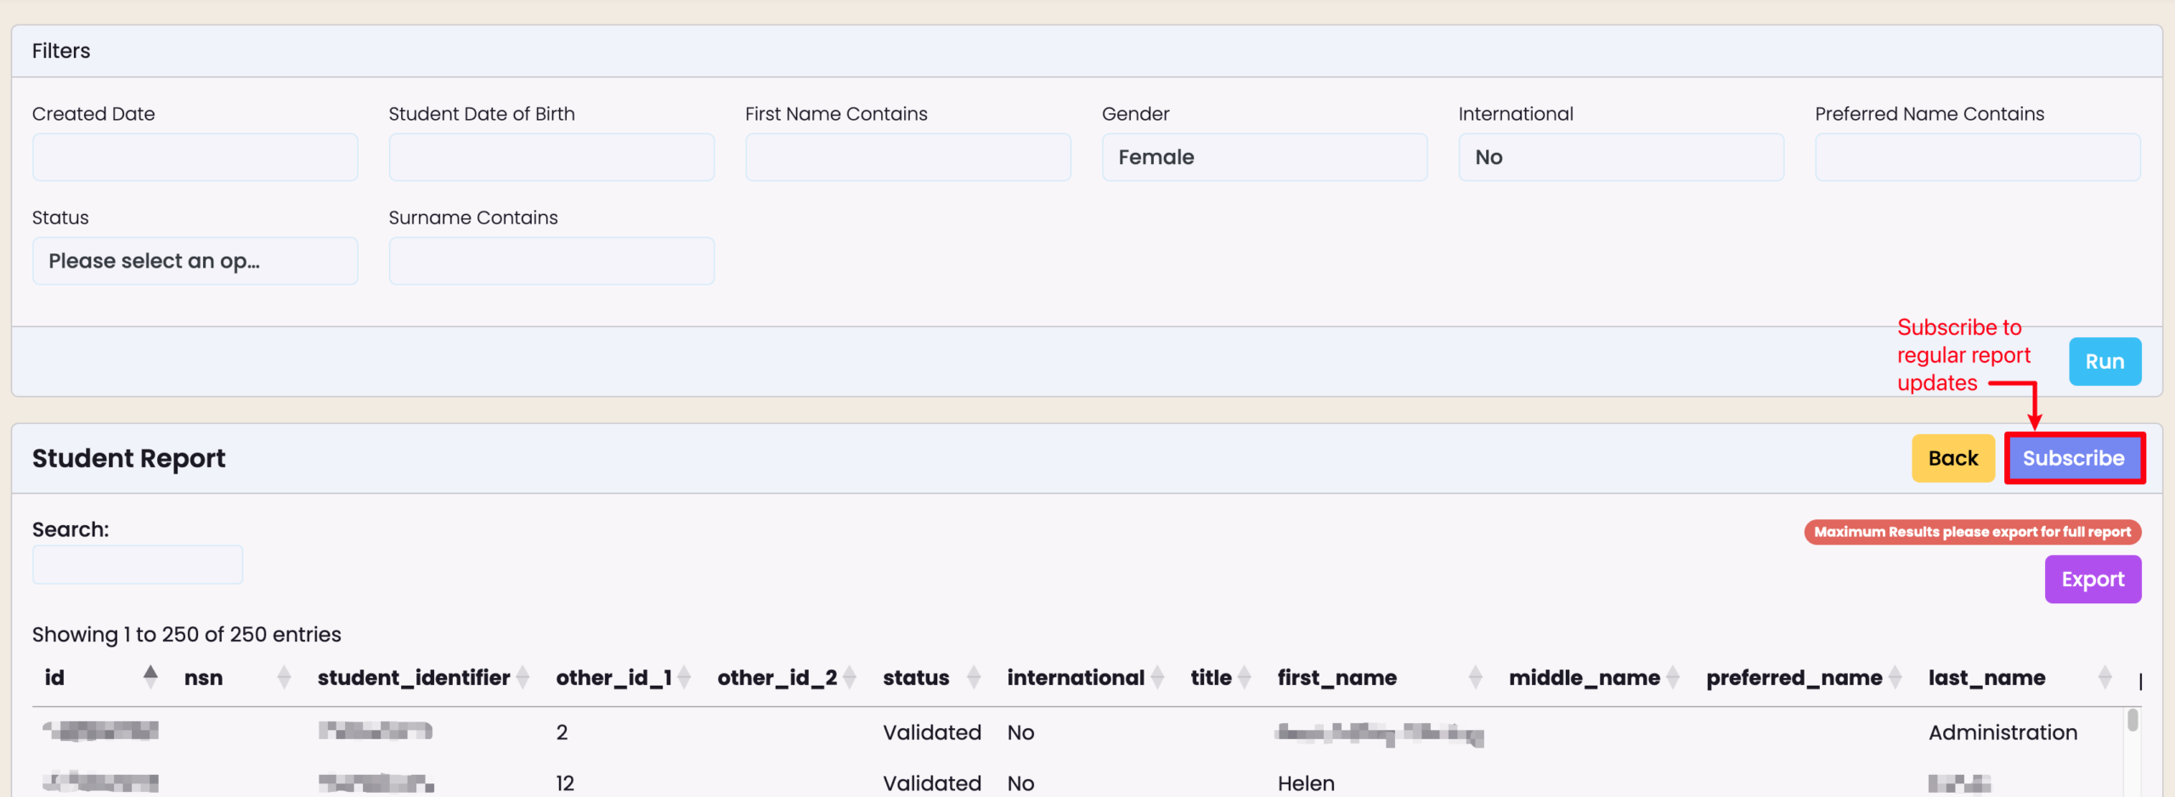
Task: Focus the Student Date of Birth field
Action: click(x=551, y=157)
